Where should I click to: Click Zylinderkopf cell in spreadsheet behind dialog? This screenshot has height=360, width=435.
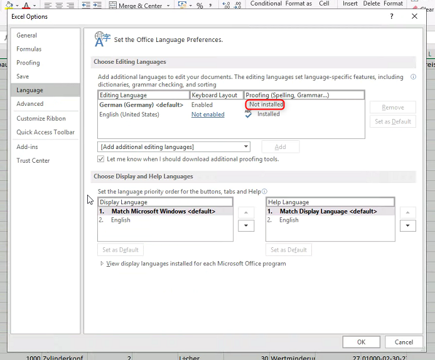(63, 357)
